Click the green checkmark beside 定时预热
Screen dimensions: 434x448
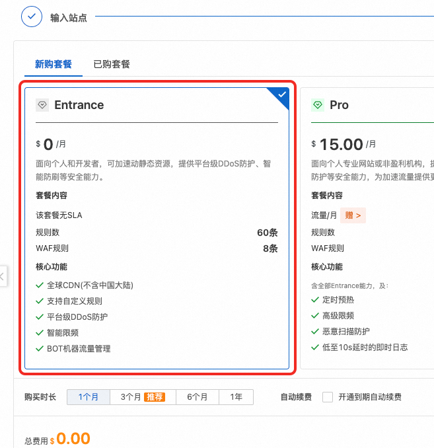coord(315,300)
